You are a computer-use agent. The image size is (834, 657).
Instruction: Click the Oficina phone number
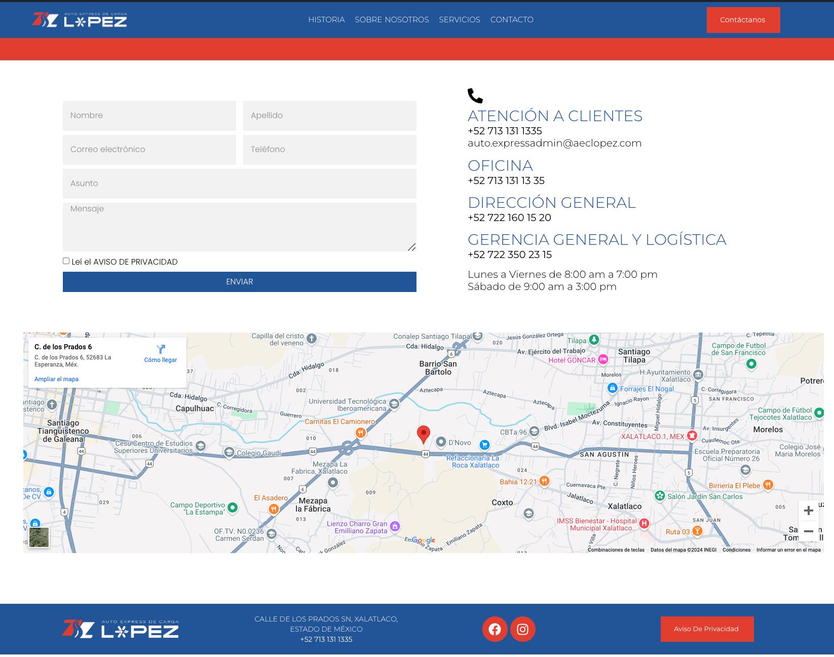(506, 180)
